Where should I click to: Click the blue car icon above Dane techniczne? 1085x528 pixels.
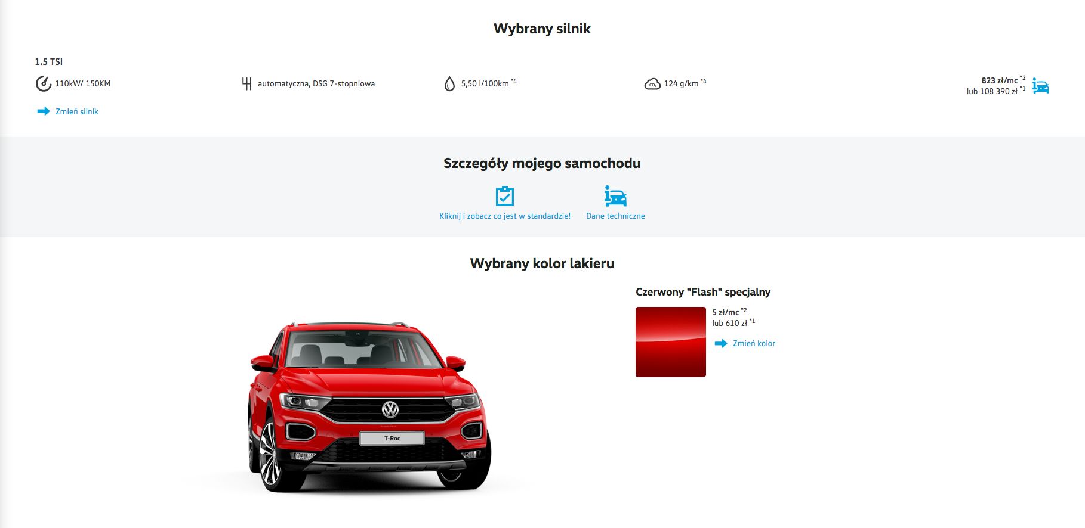pos(615,196)
